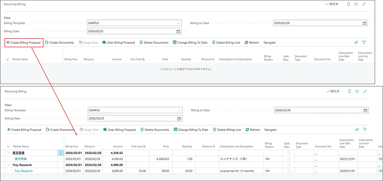Open the 東京商事 partner link
The height and width of the screenshot is (181, 383).
(21, 159)
